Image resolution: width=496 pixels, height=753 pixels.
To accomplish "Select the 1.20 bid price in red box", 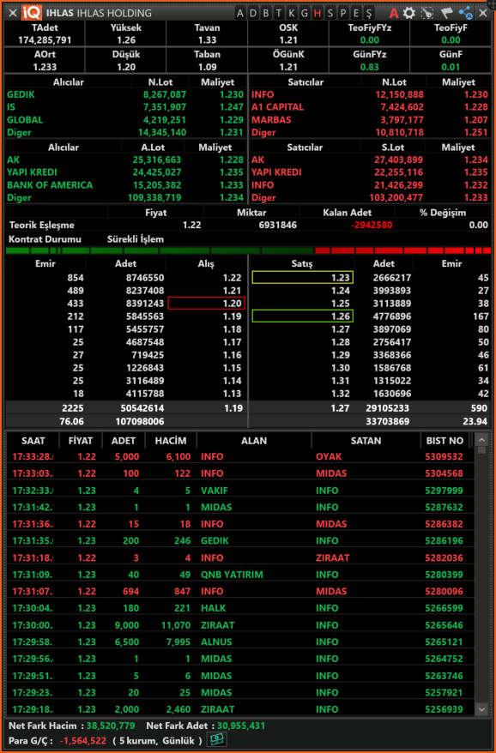I will click(x=207, y=303).
